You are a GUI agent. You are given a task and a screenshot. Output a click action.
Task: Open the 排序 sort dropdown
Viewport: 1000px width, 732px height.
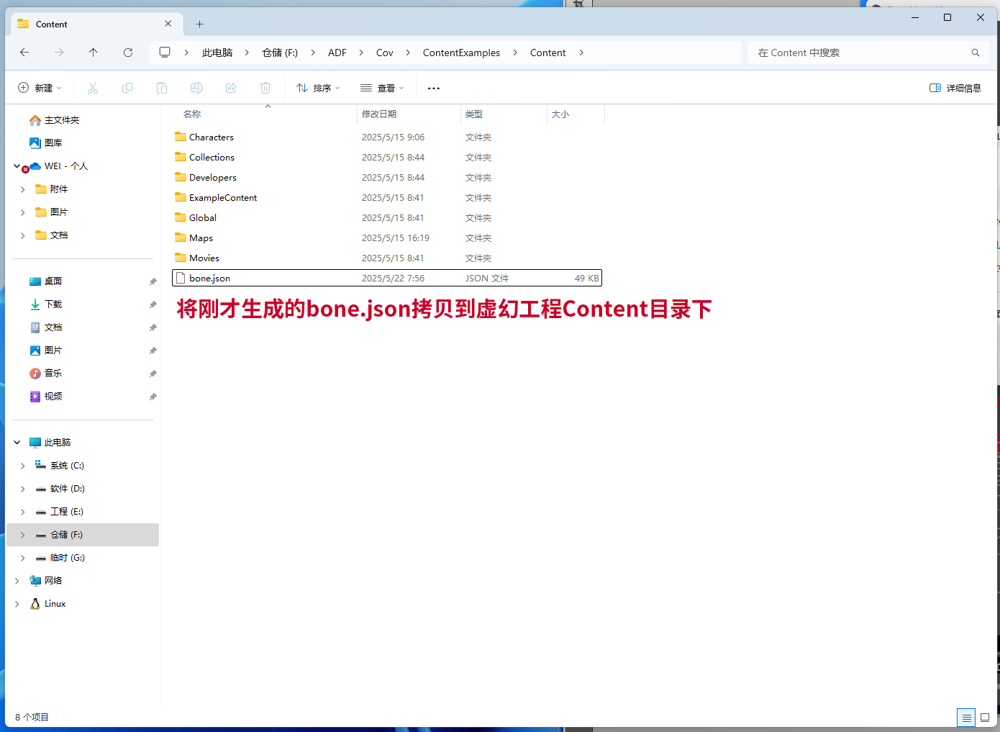(318, 88)
